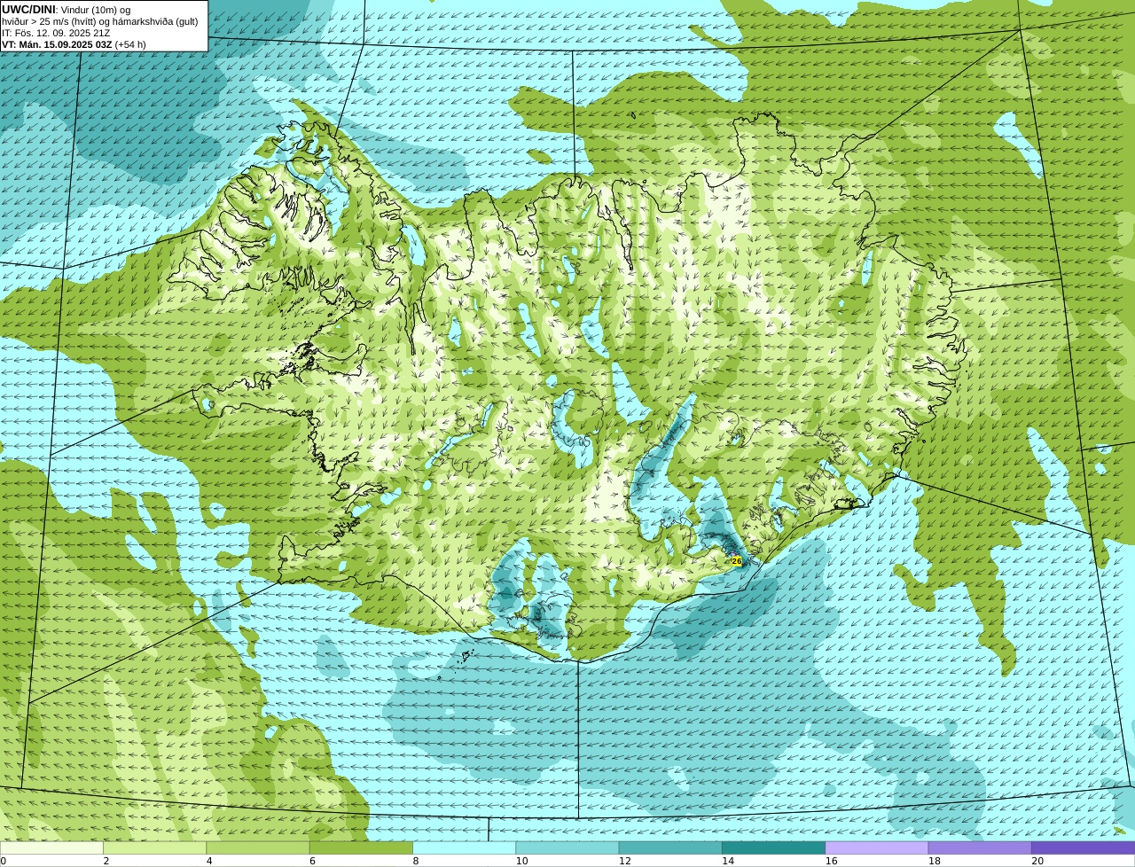This screenshot has width=1135, height=867.
Task: Click the legend scale label 16
Action: (831, 861)
